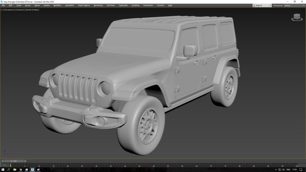Click the user silhouette icon beside Sign In
The width and height of the screenshot is (306, 172).
point(254,5)
